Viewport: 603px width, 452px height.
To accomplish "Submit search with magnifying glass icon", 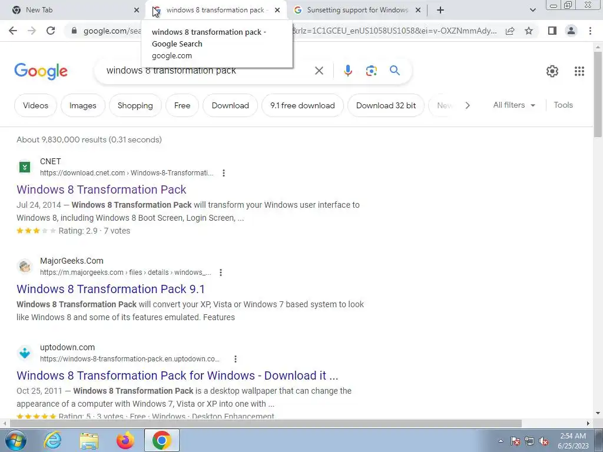I will [x=395, y=71].
